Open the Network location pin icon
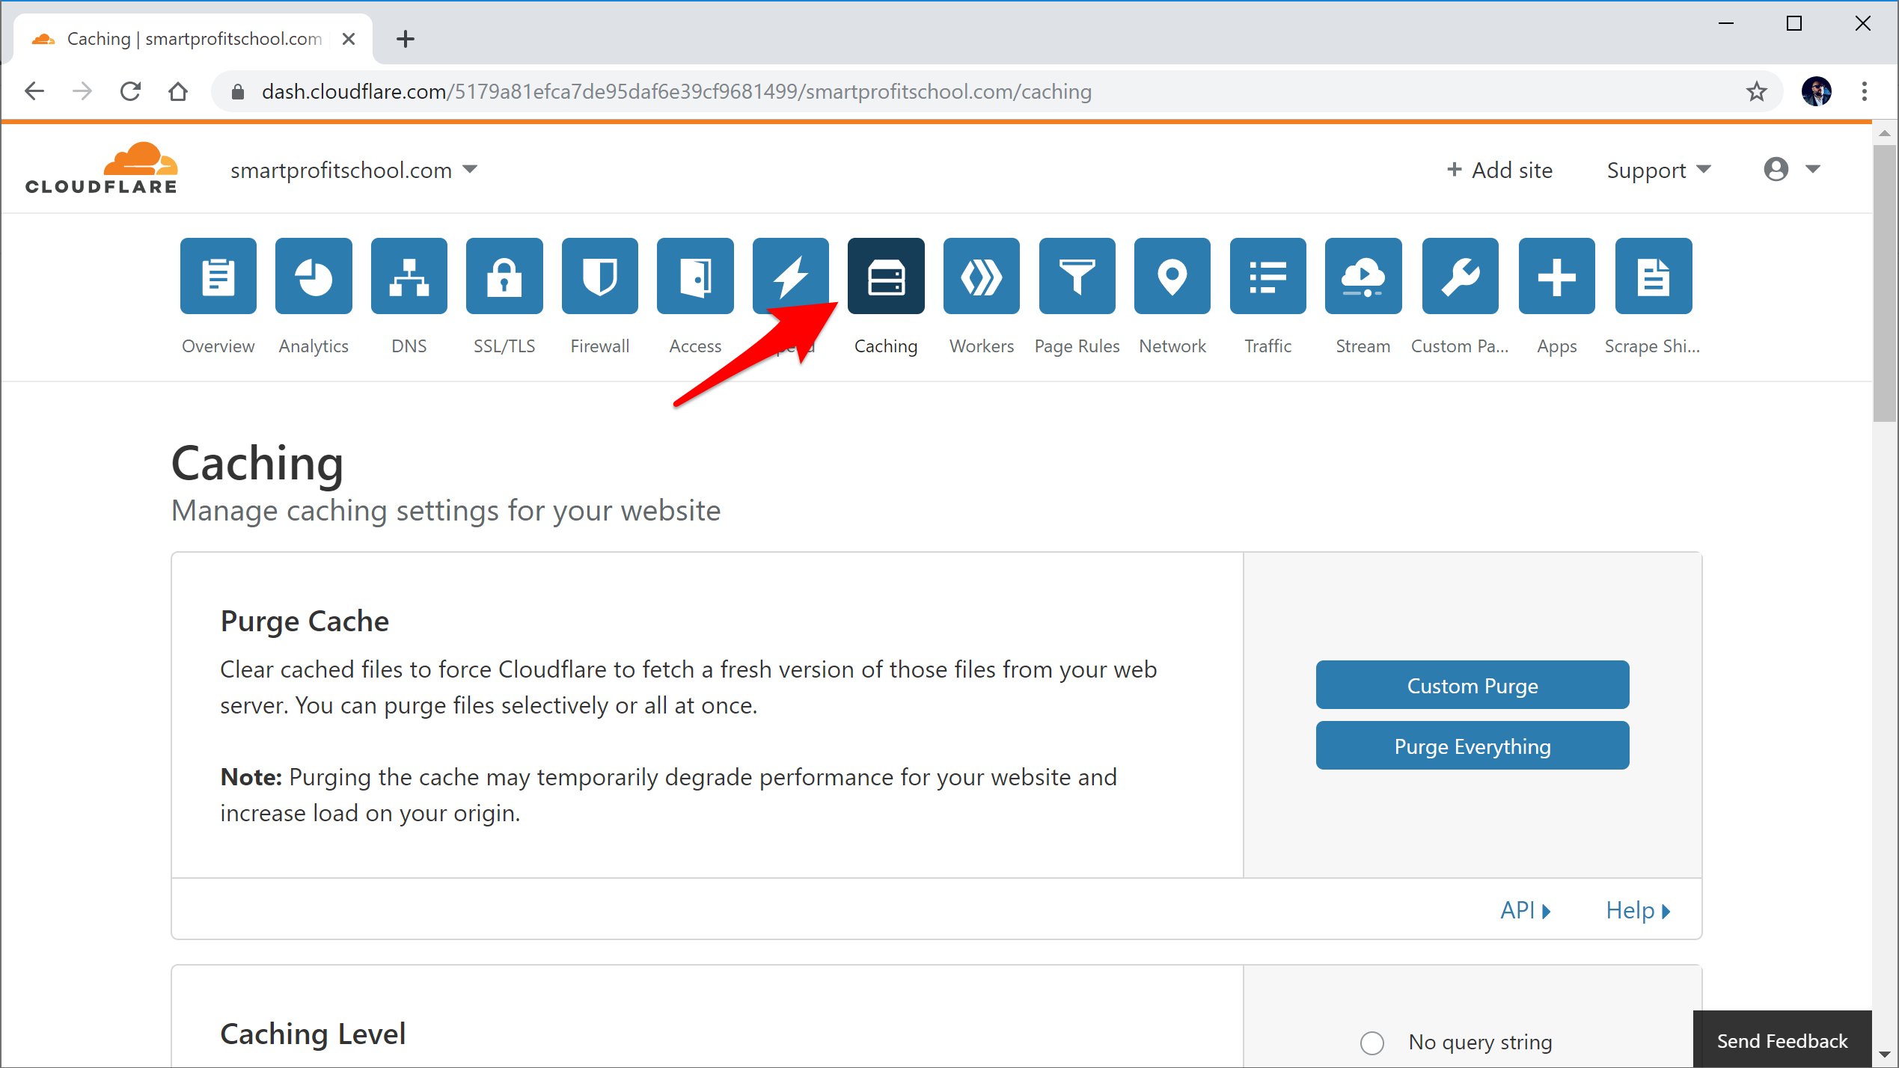Screen dimensions: 1899x1068 pyautogui.click(x=1172, y=276)
